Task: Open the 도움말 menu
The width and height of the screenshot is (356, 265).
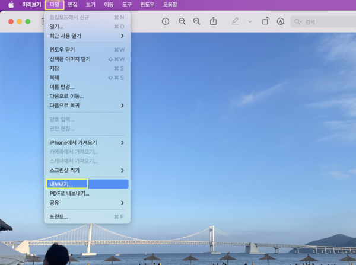Action: 170,5
